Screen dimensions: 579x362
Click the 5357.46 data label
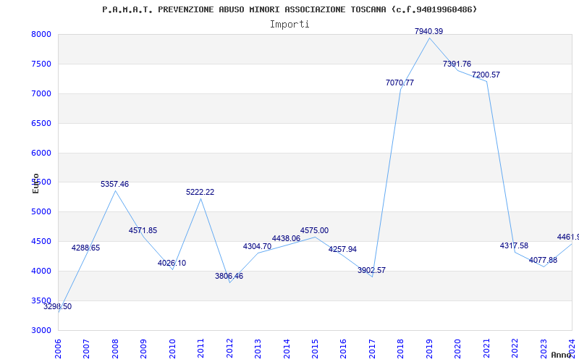[115, 184]
